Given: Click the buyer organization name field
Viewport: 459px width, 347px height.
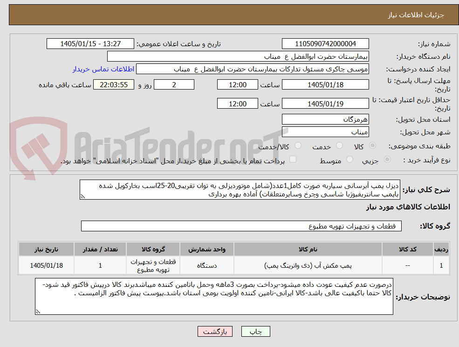Looking at the screenshot, I should (238, 56).
